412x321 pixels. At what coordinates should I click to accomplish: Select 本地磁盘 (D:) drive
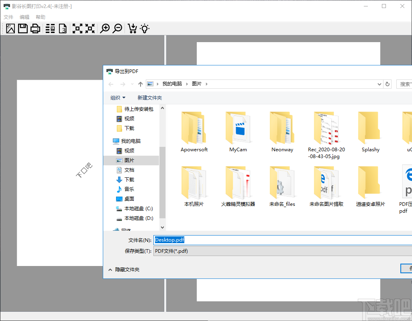coord(135,218)
